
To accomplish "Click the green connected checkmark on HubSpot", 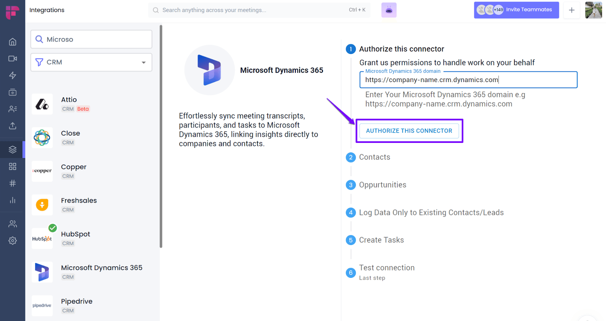I will [x=53, y=228].
